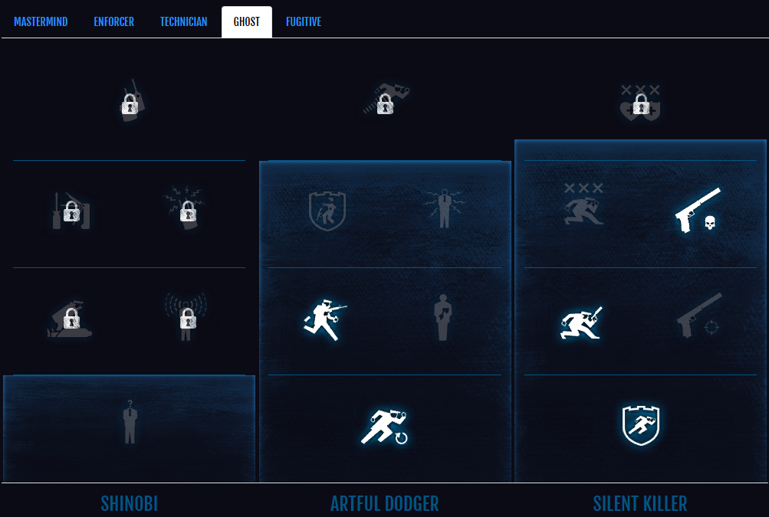
Task: Open the Fugitive skill tab
Action: click(304, 21)
